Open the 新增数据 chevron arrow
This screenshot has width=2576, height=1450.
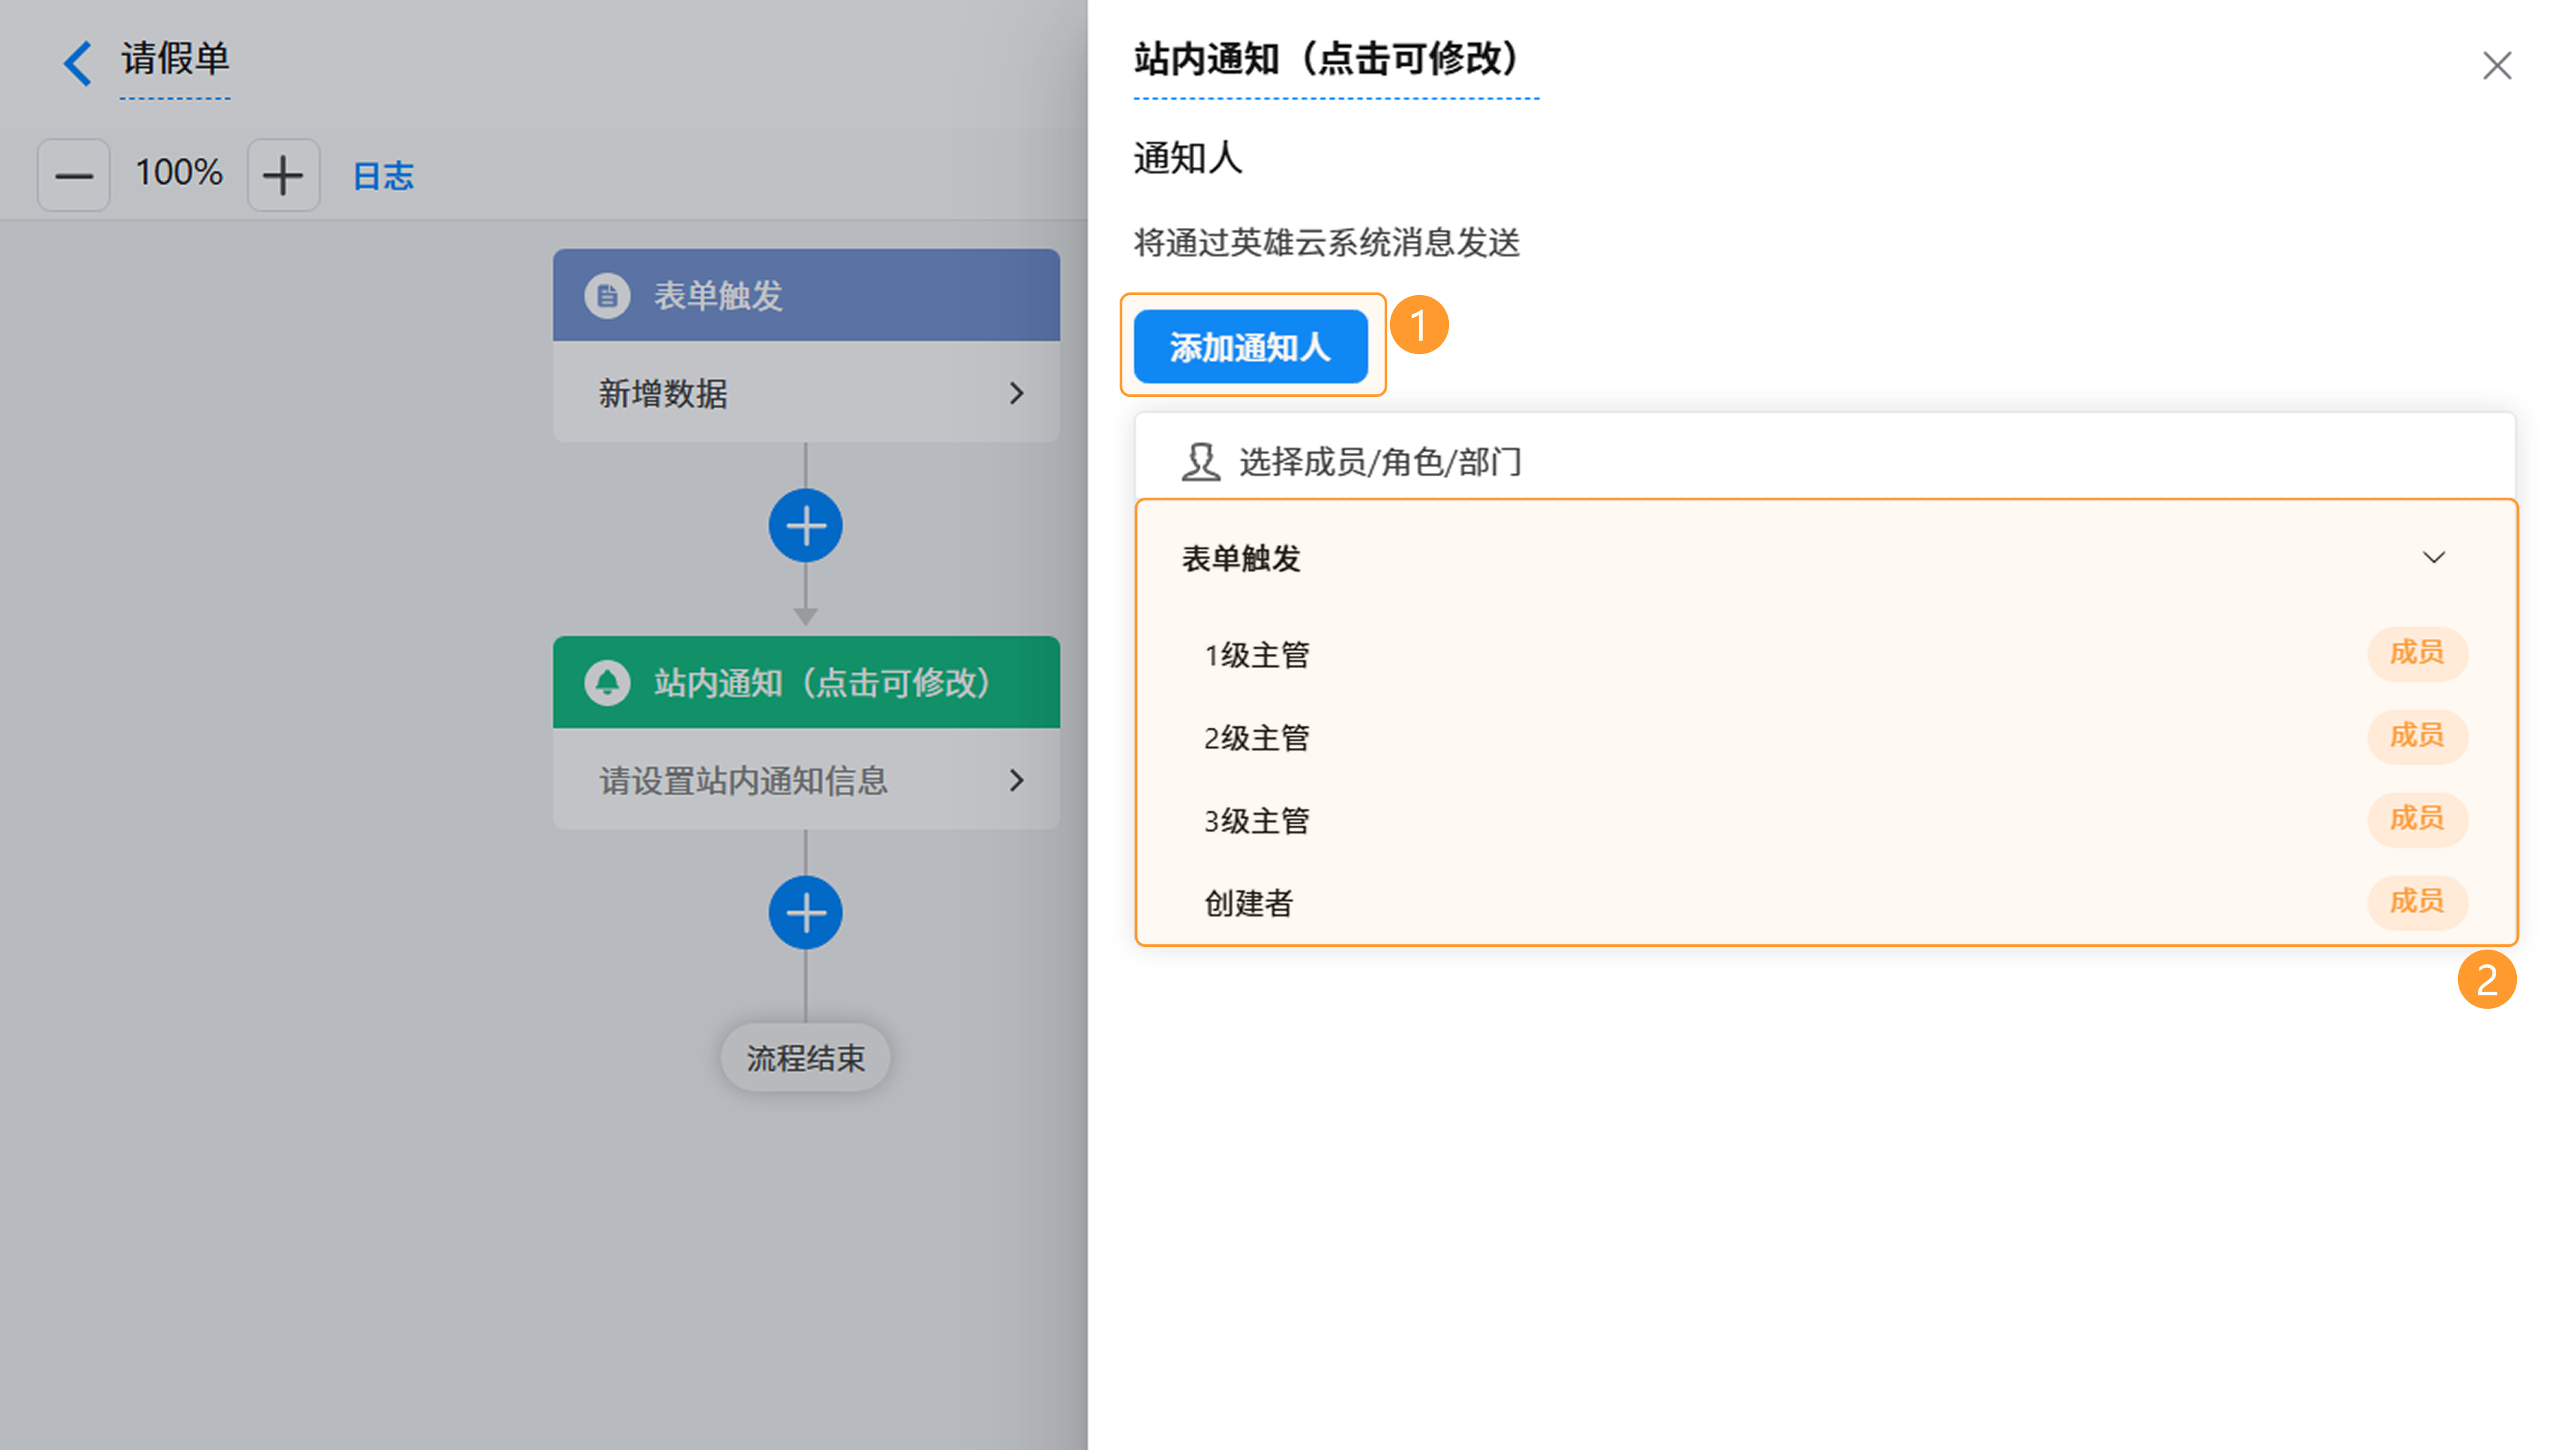1017,393
